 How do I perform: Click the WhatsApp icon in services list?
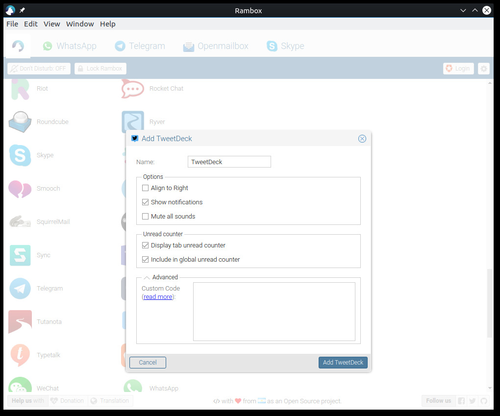(133, 386)
